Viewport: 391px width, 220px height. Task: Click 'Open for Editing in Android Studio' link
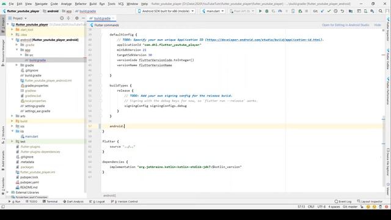(x=345, y=25)
